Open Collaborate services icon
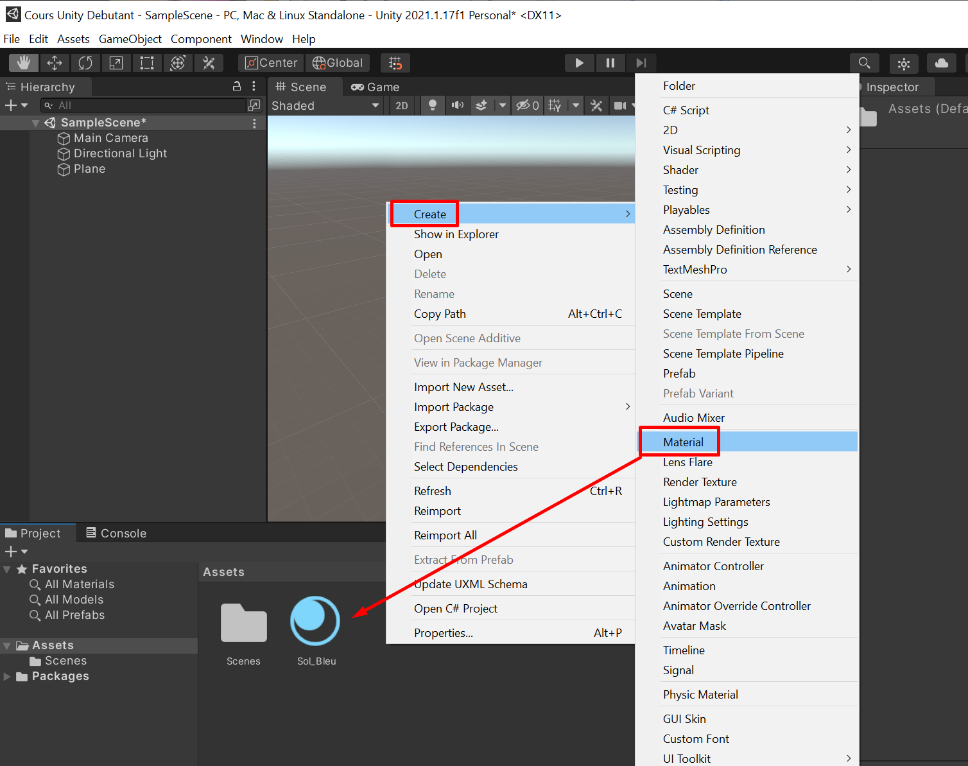This screenshot has height=766, width=968. 904,63
